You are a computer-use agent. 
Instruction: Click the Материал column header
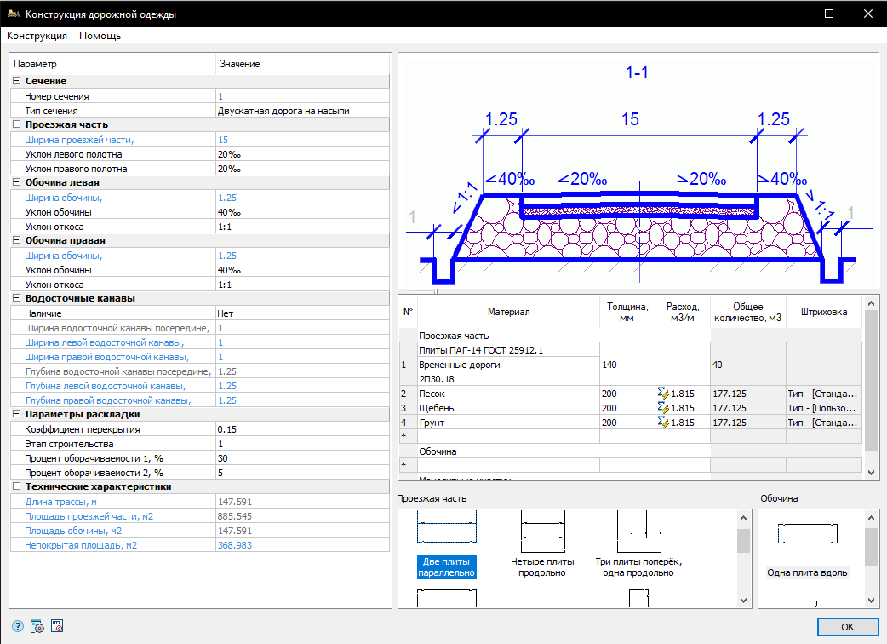pos(508,312)
